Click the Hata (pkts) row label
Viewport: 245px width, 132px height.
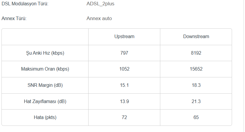pos(45,117)
